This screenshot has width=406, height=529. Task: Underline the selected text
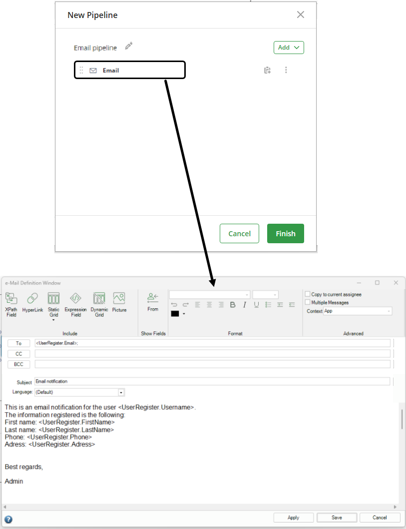(x=256, y=305)
